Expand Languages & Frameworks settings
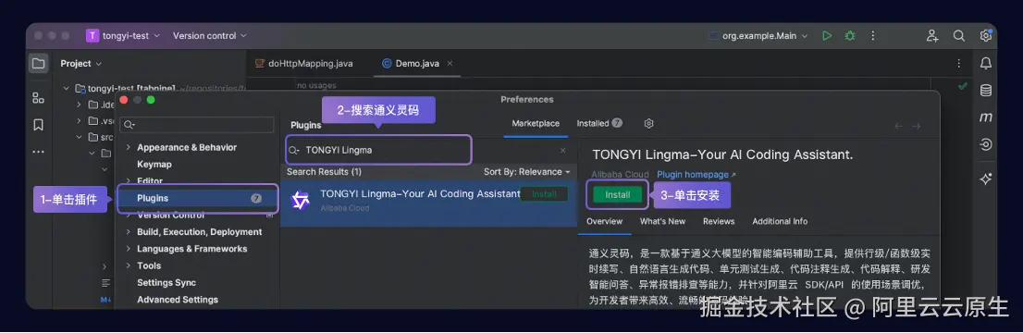The width and height of the screenshot is (1023, 333). point(129,249)
